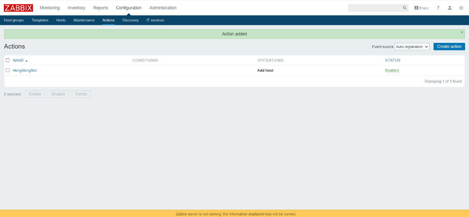Open the Event source dropdown

click(412, 46)
